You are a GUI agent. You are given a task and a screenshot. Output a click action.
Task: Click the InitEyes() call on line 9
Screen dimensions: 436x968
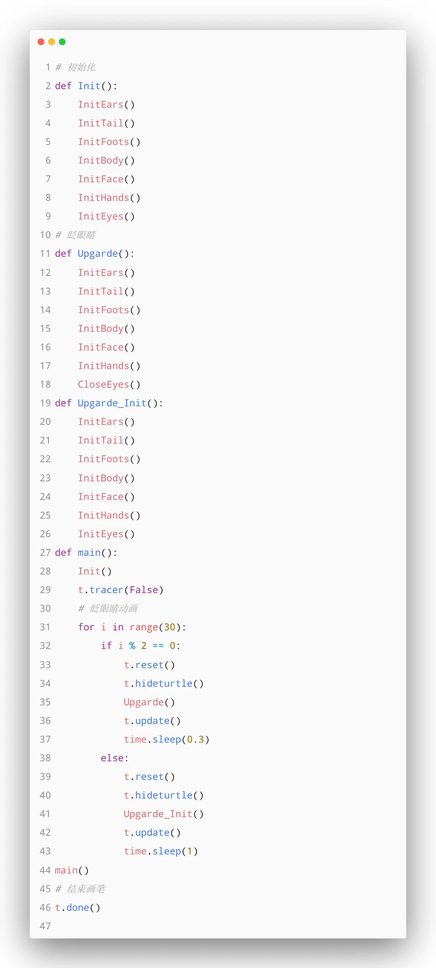pos(106,217)
